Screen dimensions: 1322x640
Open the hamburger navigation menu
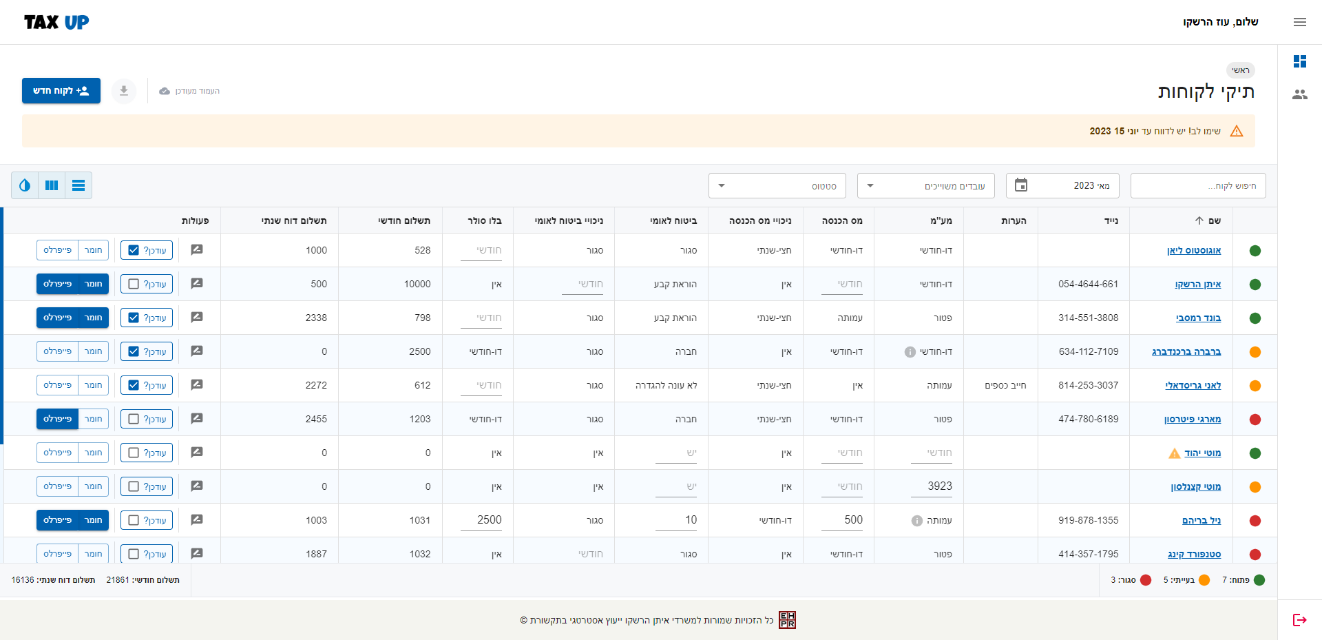(1299, 22)
